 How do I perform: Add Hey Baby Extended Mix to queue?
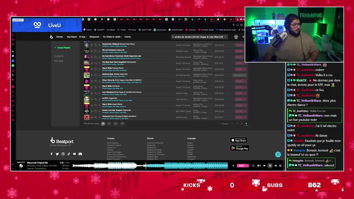[95, 63]
